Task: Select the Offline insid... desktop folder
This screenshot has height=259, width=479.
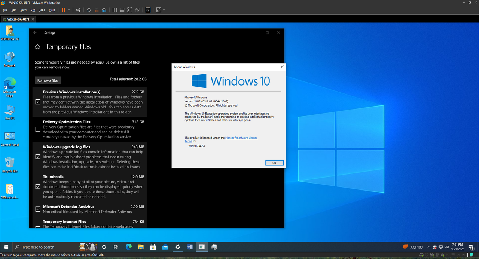Action: [x=10, y=191]
